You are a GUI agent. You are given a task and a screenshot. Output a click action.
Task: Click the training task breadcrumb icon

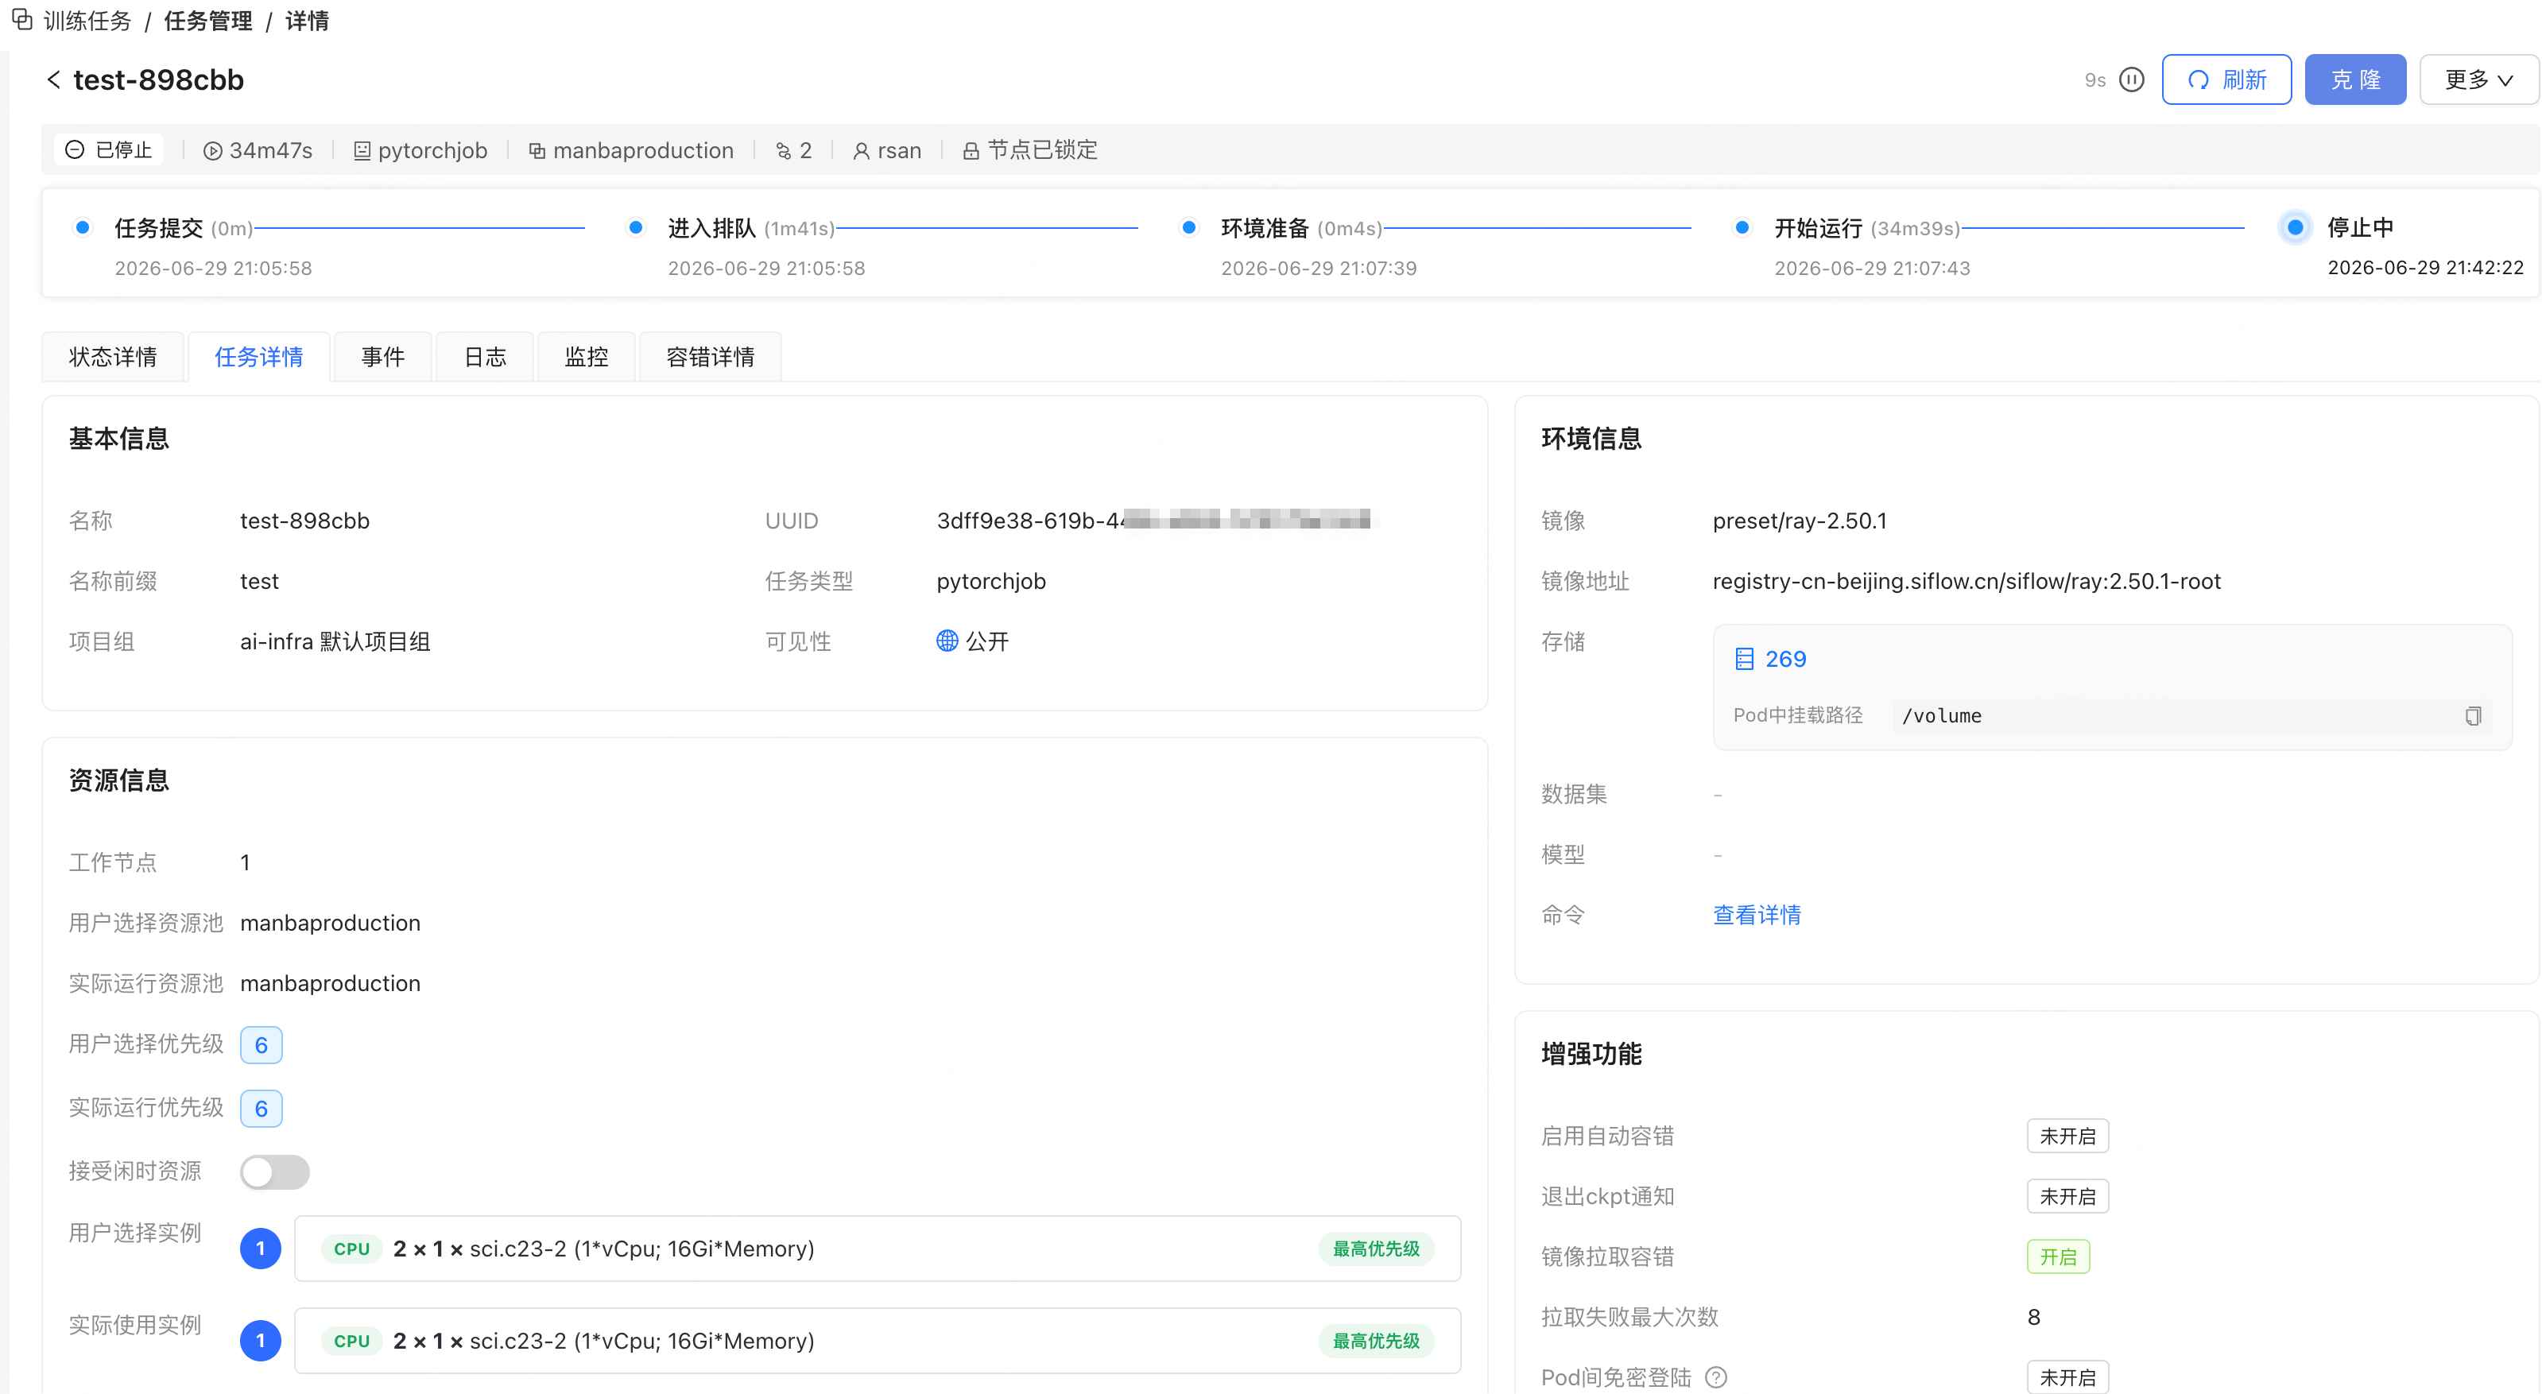[x=21, y=20]
